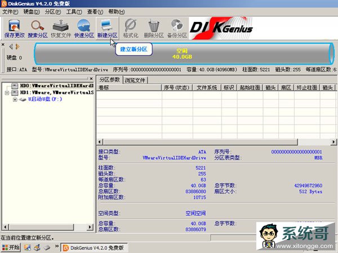This screenshot has height=253, width=338.
Task: Expand the U启动U盘 (F:) node
Action: coord(15,100)
